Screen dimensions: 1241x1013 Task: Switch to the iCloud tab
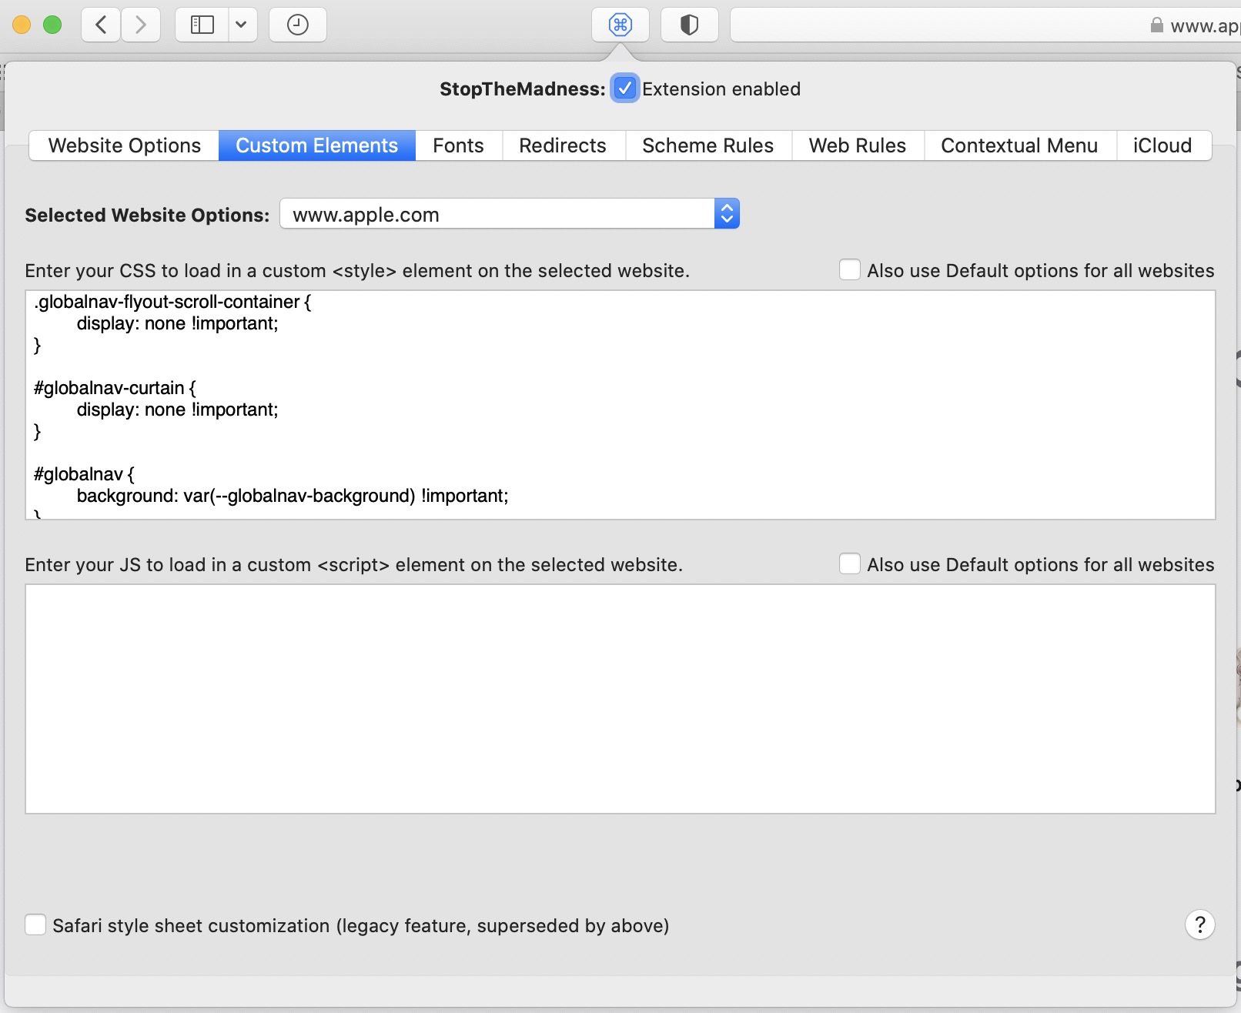(x=1163, y=145)
